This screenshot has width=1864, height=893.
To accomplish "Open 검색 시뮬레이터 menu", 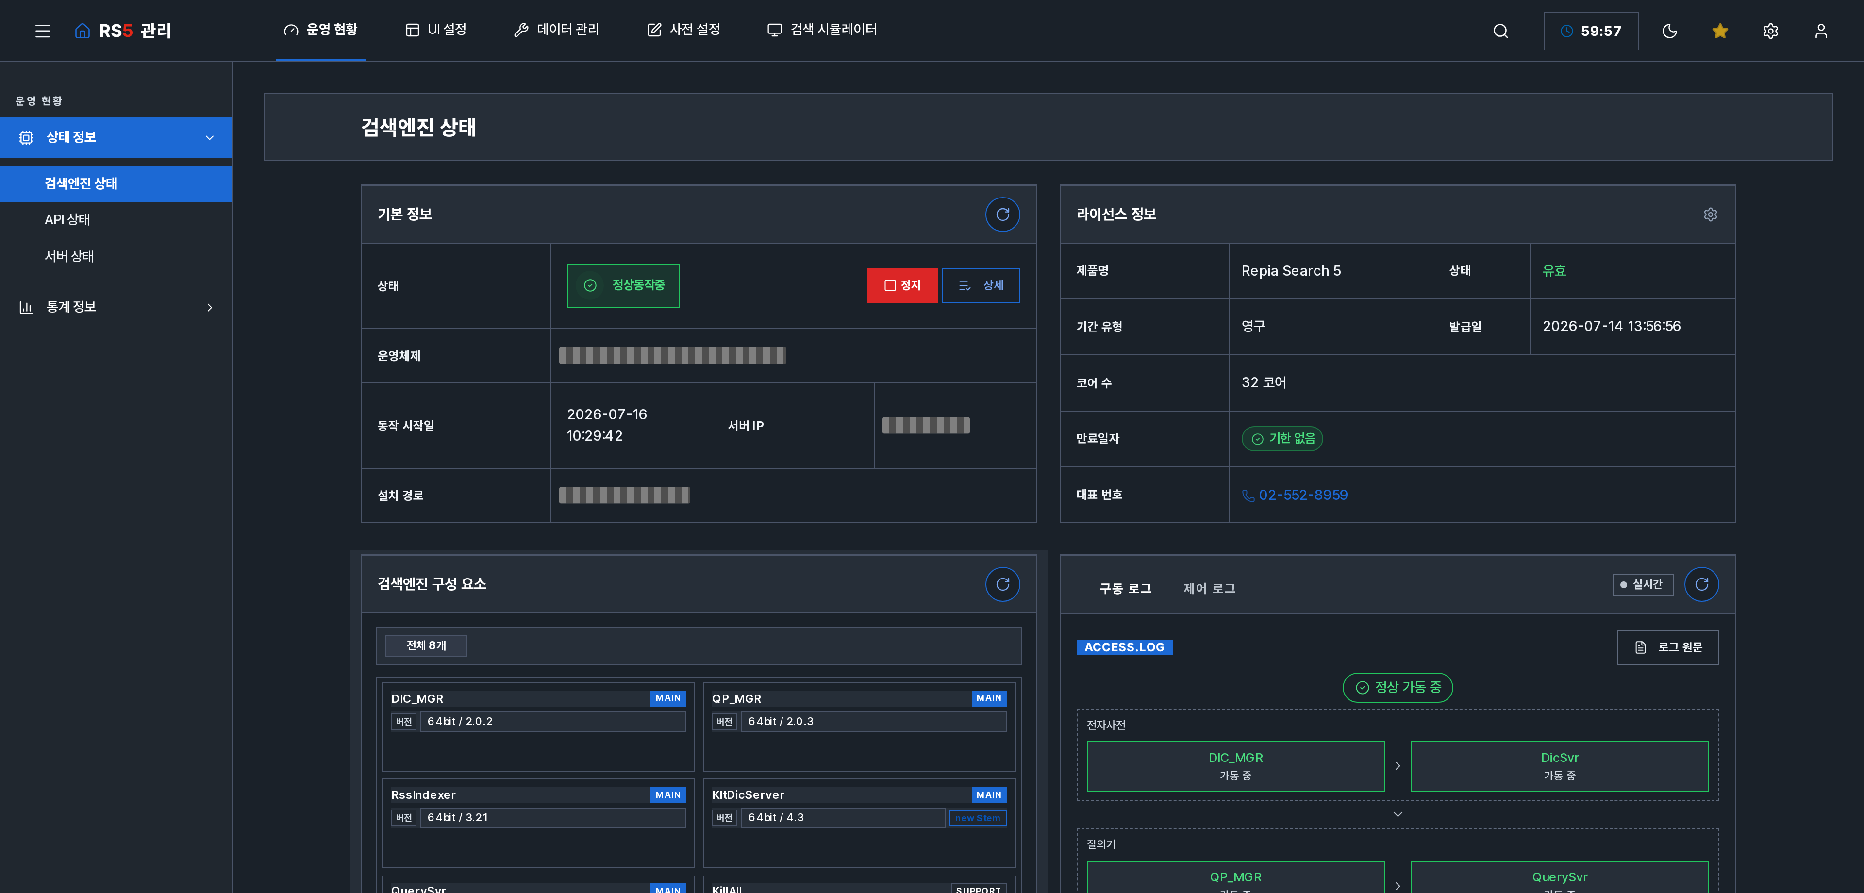I will click(x=822, y=30).
